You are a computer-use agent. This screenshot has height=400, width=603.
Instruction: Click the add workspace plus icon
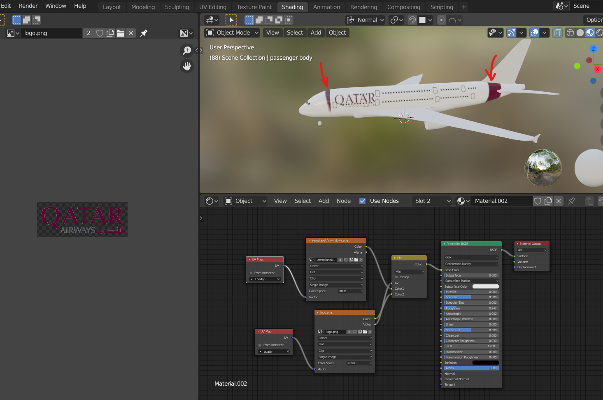coord(464,7)
